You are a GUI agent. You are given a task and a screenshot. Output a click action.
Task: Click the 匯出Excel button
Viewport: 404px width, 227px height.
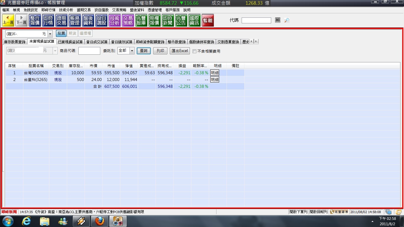pos(180,51)
